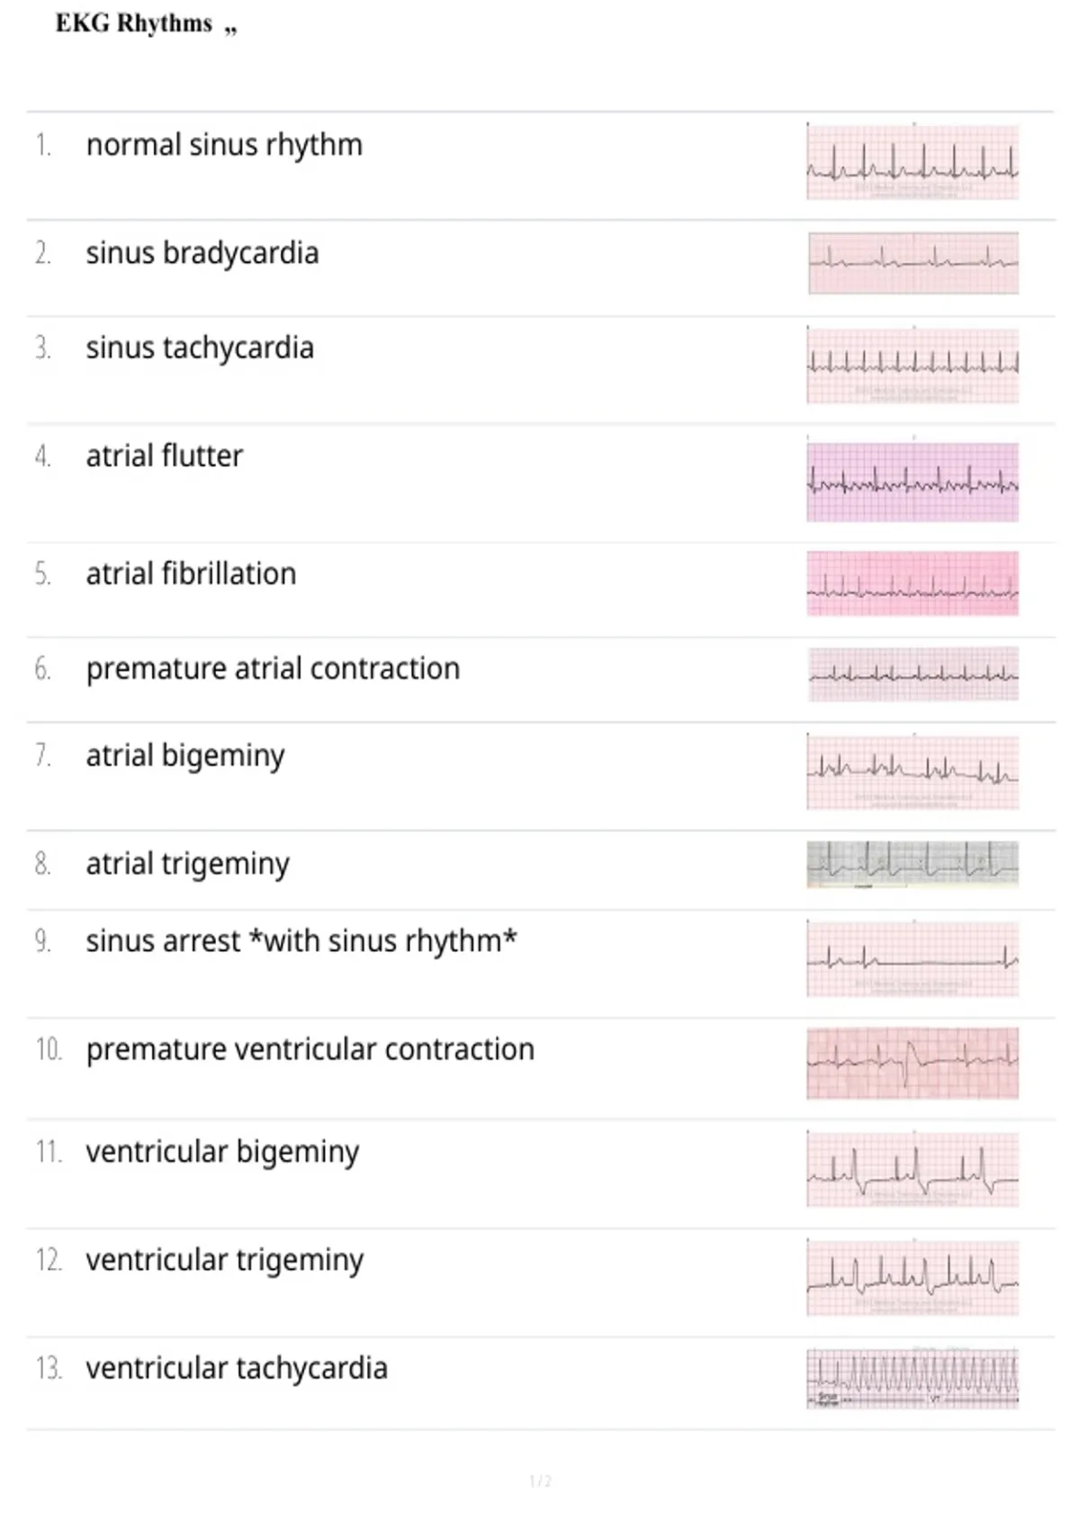
Task: Click the page number indicator 1/2
Action: (540, 1481)
